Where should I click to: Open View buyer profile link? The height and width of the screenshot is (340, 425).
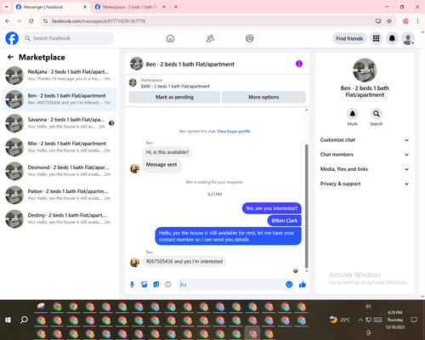[x=234, y=131]
